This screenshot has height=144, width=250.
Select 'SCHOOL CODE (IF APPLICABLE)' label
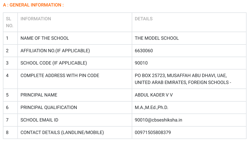tap(54, 63)
